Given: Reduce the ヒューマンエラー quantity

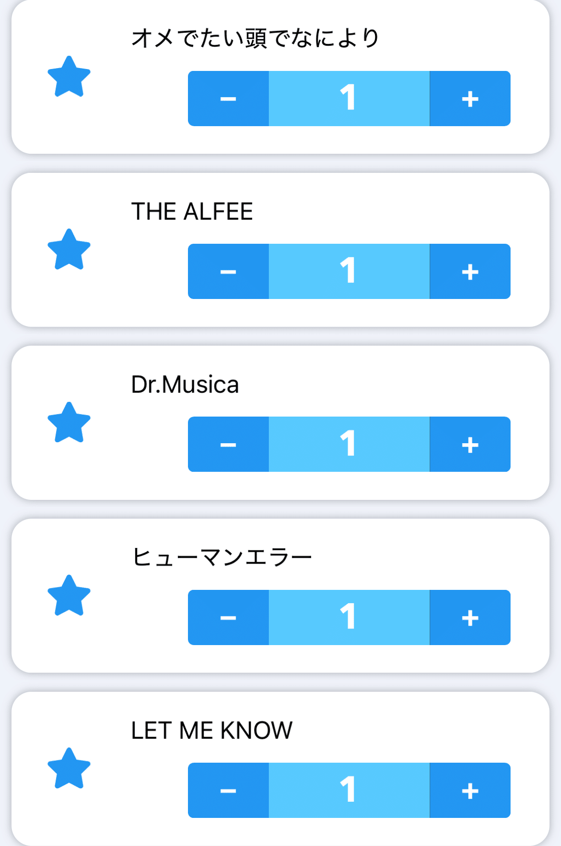Looking at the screenshot, I should pyautogui.click(x=228, y=617).
